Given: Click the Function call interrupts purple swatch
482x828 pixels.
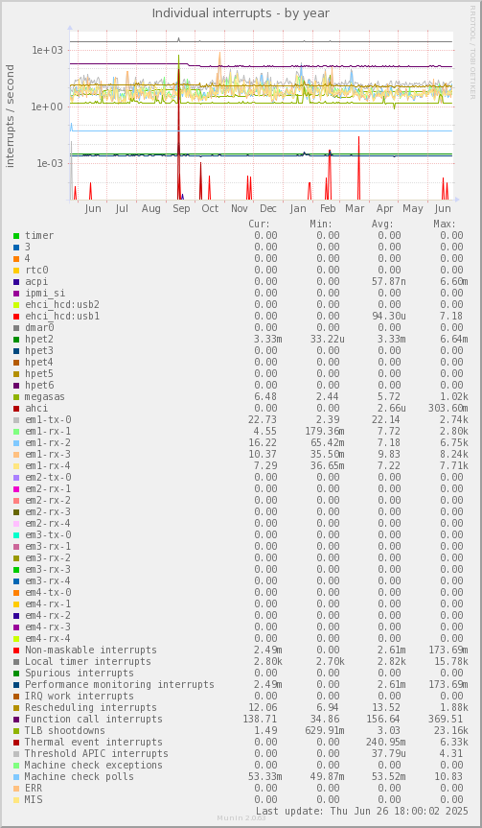Looking at the screenshot, I should coord(16,720).
